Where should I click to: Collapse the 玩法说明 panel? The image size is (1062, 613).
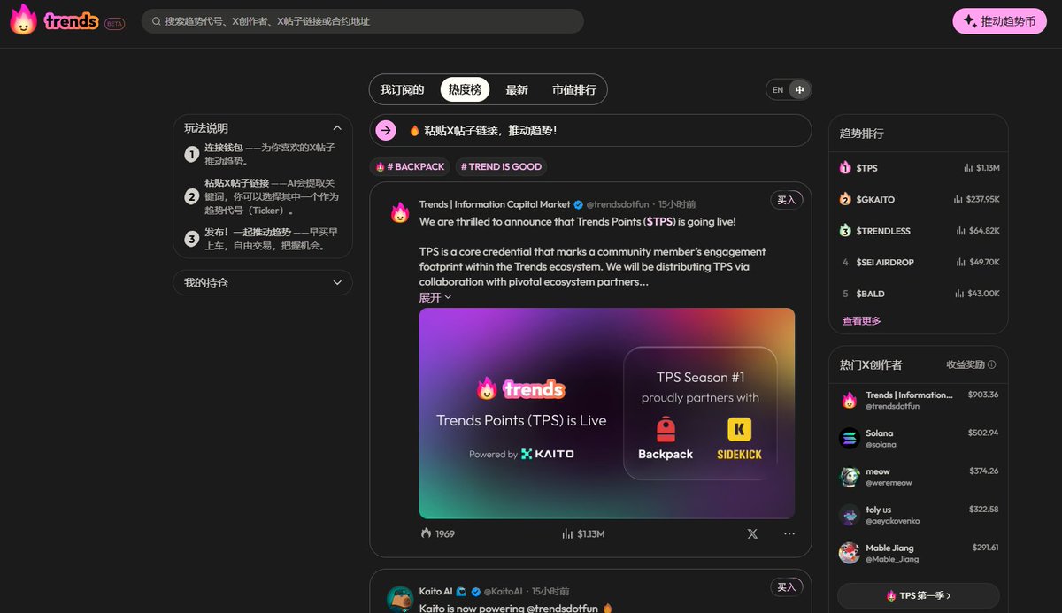337,128
